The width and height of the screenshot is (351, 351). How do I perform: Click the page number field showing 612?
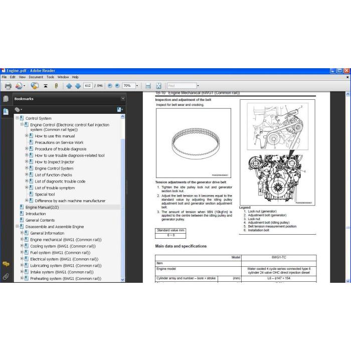click(88, 86)
